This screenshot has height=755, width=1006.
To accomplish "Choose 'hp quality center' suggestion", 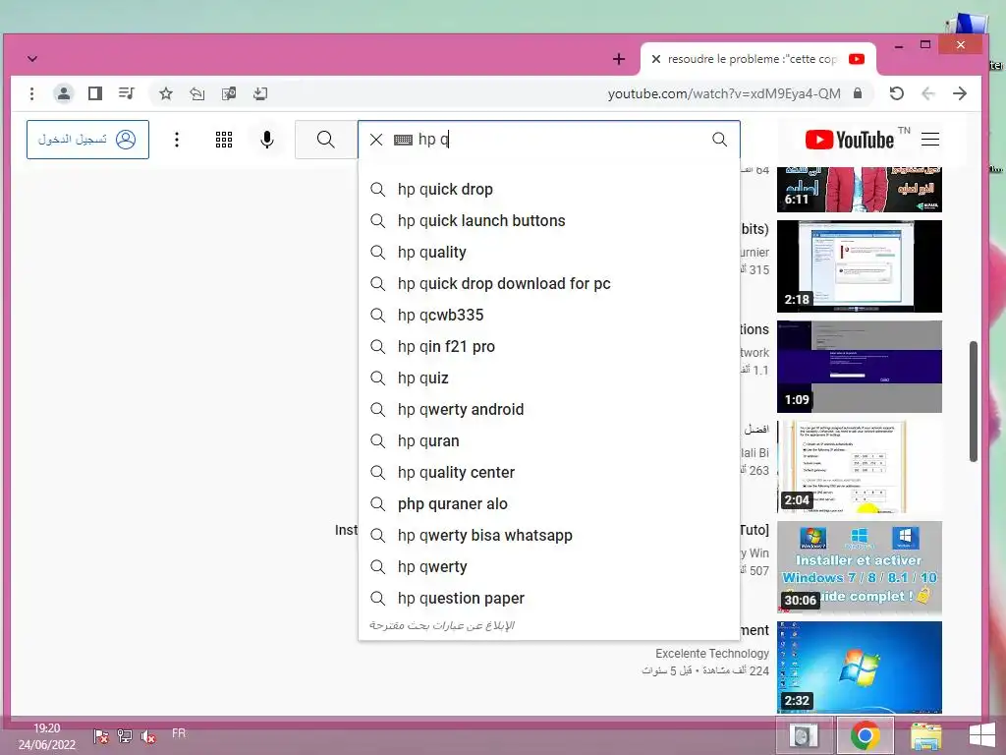I will click(x=548, y=473).
